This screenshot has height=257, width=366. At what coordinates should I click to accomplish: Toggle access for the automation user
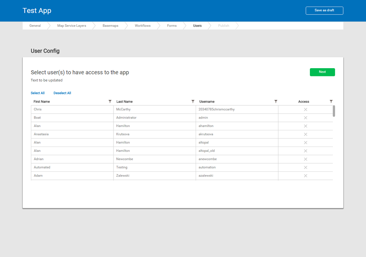[x=305, y=167]
